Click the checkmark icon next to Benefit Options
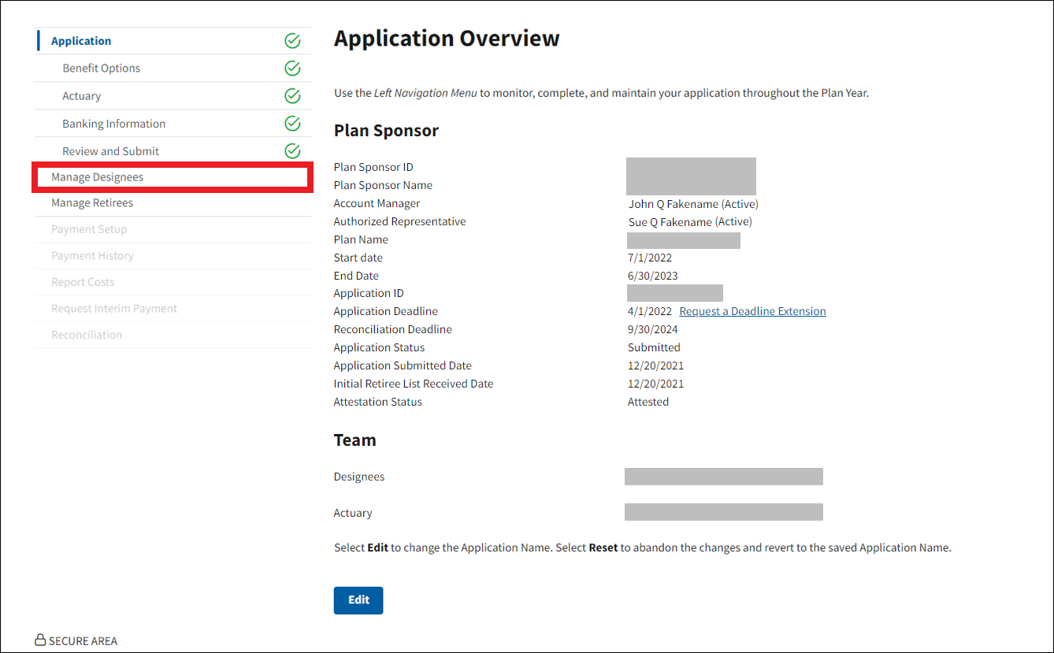Viewport: 1054px width, 653px height. [x=292, y=69]
